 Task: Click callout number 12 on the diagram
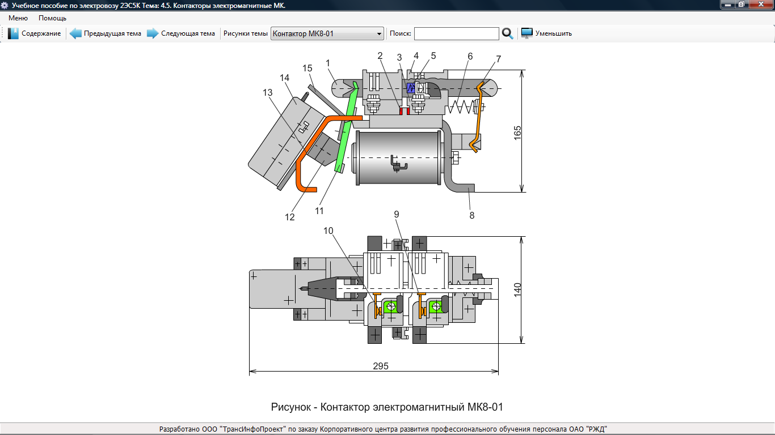[290, 217]
